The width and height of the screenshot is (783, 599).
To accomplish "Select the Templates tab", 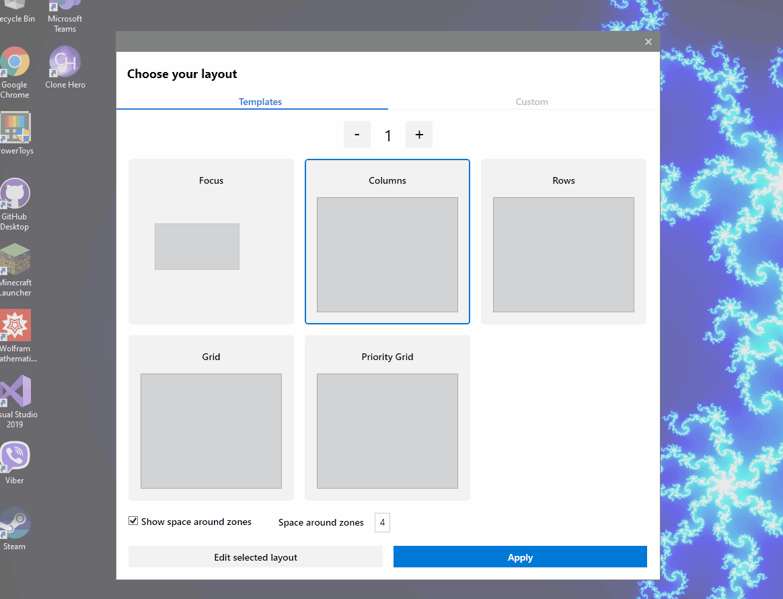I will point(260,102).
